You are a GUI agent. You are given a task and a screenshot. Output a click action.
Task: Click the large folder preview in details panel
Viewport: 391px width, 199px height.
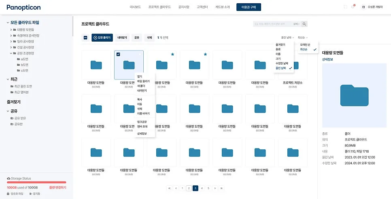coord(354,96)
